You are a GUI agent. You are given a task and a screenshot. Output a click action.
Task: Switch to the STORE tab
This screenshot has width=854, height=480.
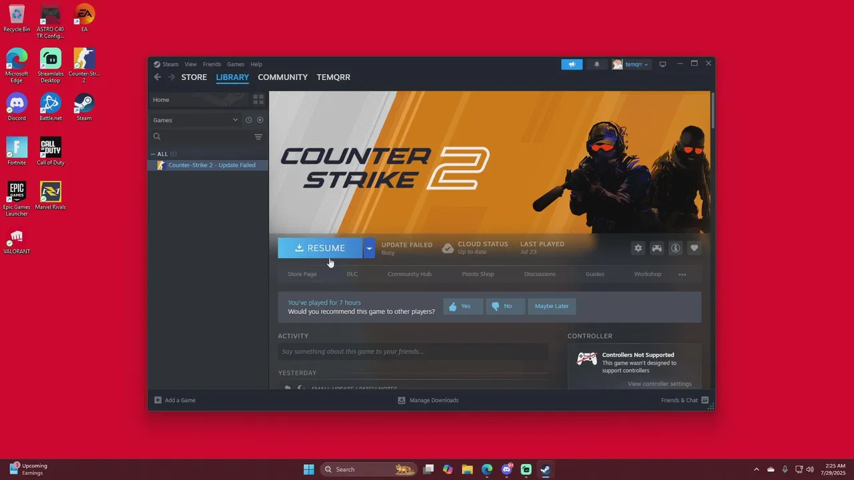coord(194,77)
